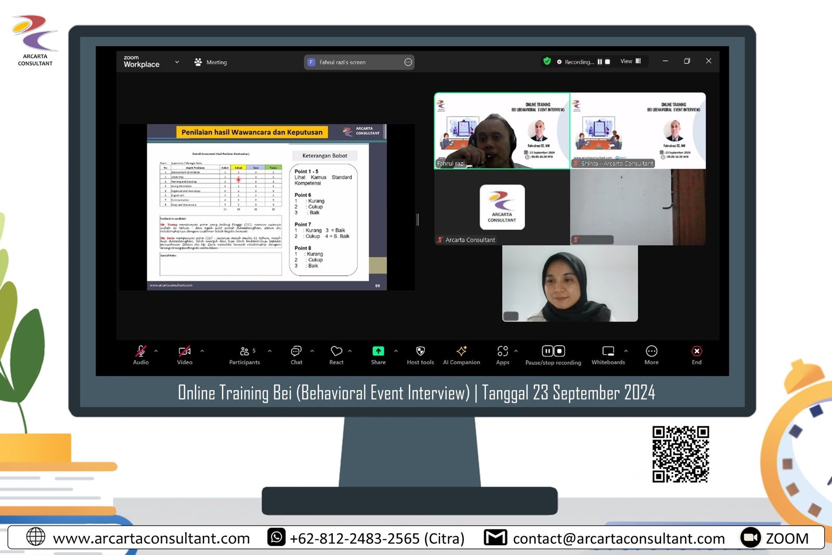Screen dimensions: 832x555
Task: Turn on camera with Video icon
Action: 185,352
